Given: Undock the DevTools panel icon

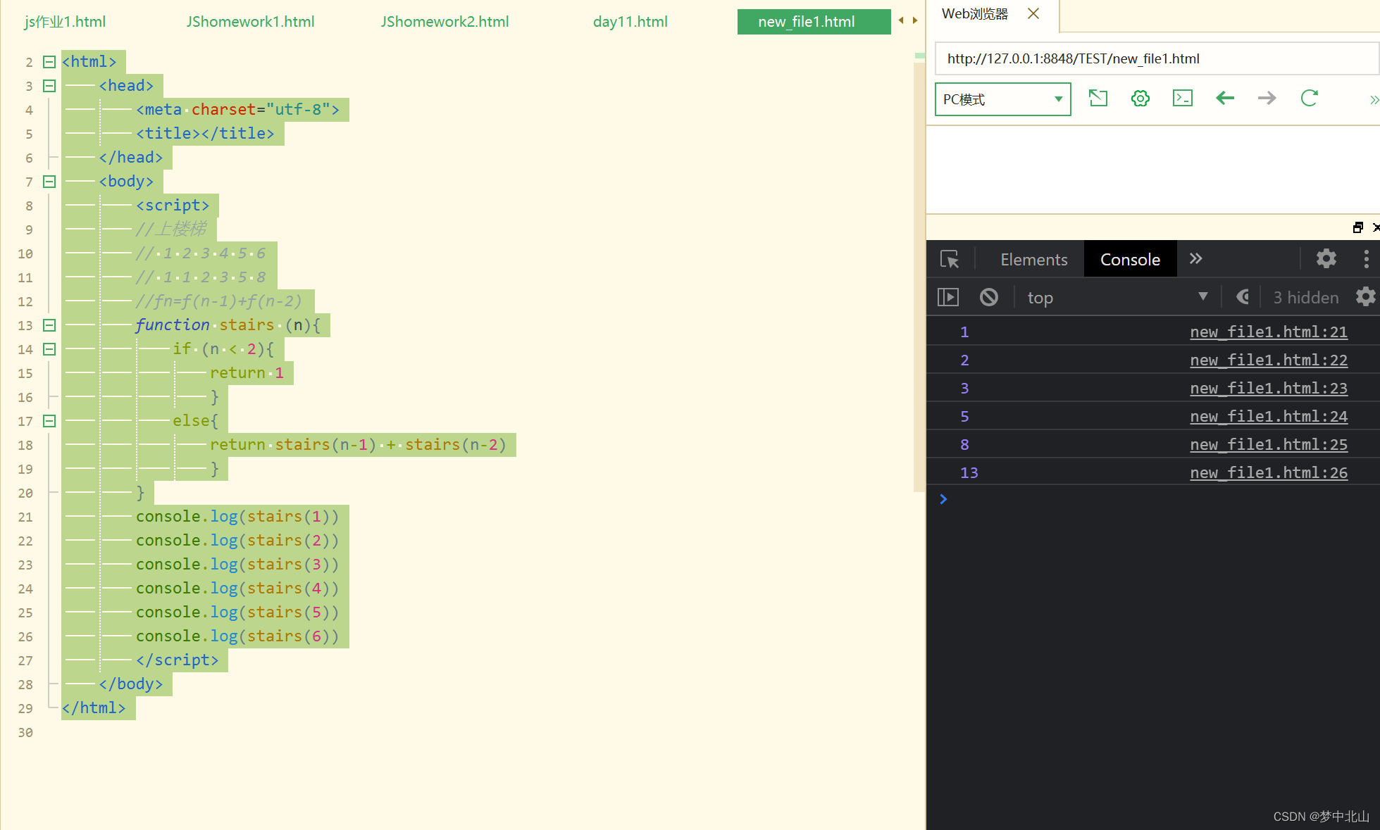Looking at the screenshot, I should (x=1358, y=227).
